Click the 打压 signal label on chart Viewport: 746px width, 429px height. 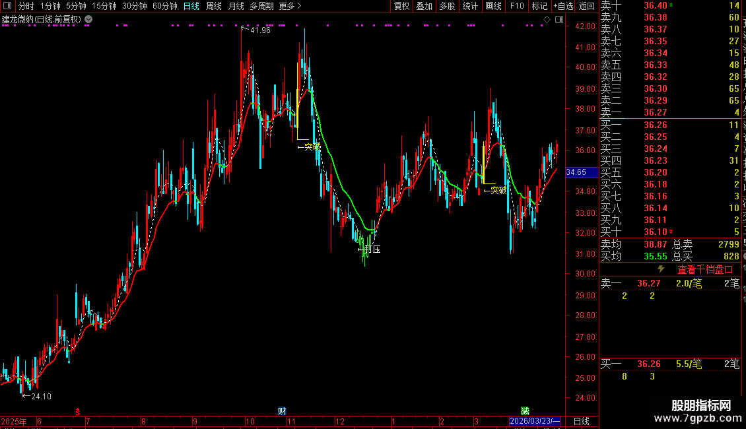click(x=369, y=249)
